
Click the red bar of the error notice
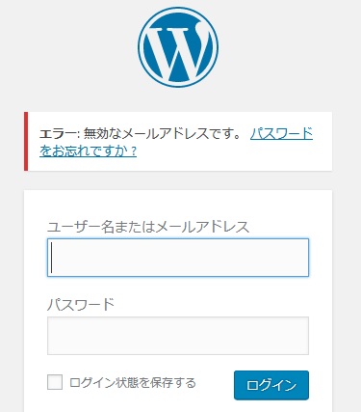26,141
